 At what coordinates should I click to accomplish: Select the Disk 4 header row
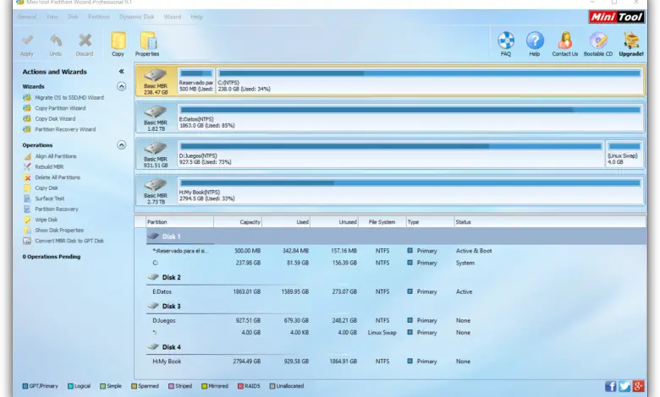point(396,347)
